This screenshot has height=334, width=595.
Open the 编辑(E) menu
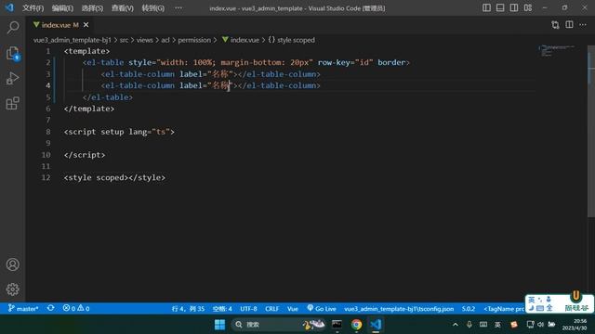pos(62,8)
